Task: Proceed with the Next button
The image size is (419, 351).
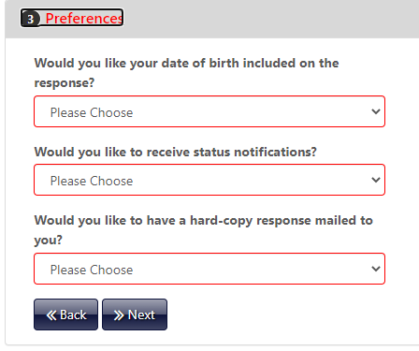Action: 135,314
